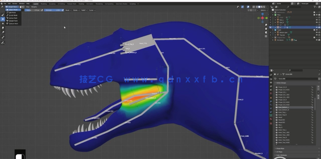
Task: Click the Blender logo menu
Action: 2,4
